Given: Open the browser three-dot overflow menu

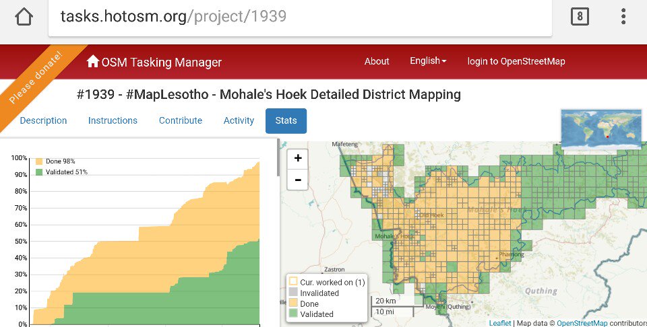Looking at the screenshot, I should (x=623, y=16).
